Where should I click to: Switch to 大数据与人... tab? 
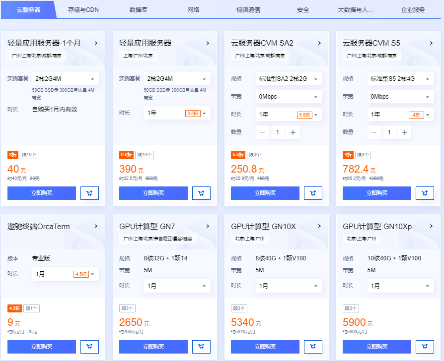tap(356, 9)
